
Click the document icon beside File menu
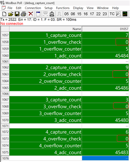coord(4,8)
